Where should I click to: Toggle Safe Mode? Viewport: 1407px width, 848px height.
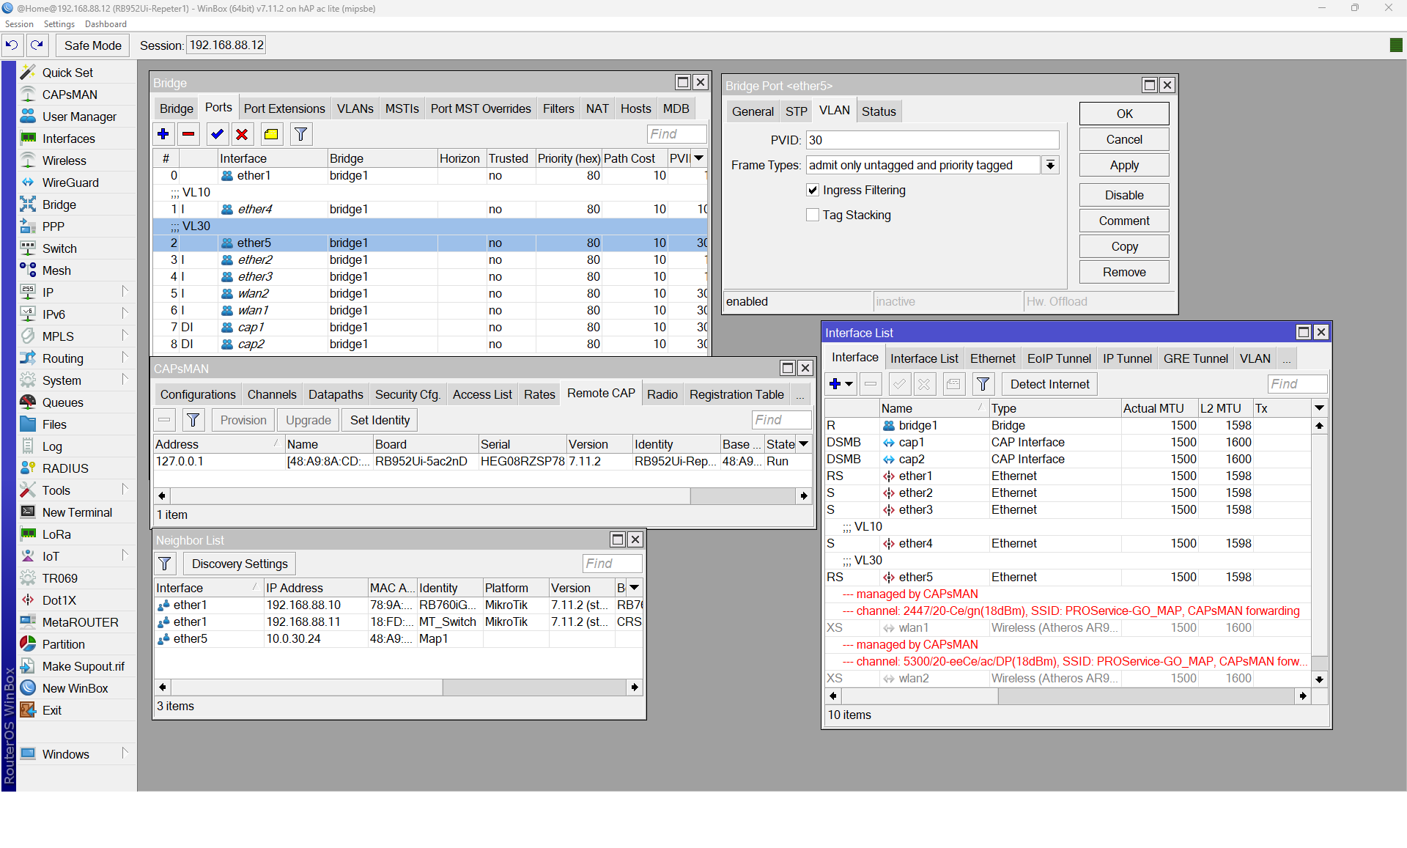coord(92,45)
